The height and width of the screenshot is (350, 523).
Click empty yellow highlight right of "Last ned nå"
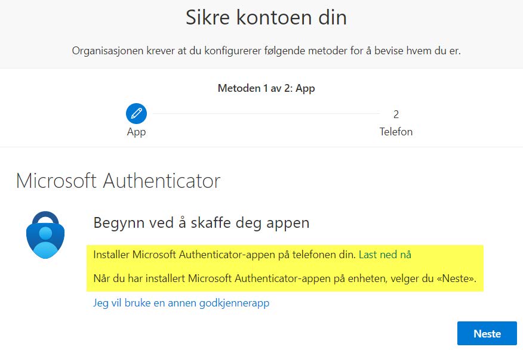point(448,255)
